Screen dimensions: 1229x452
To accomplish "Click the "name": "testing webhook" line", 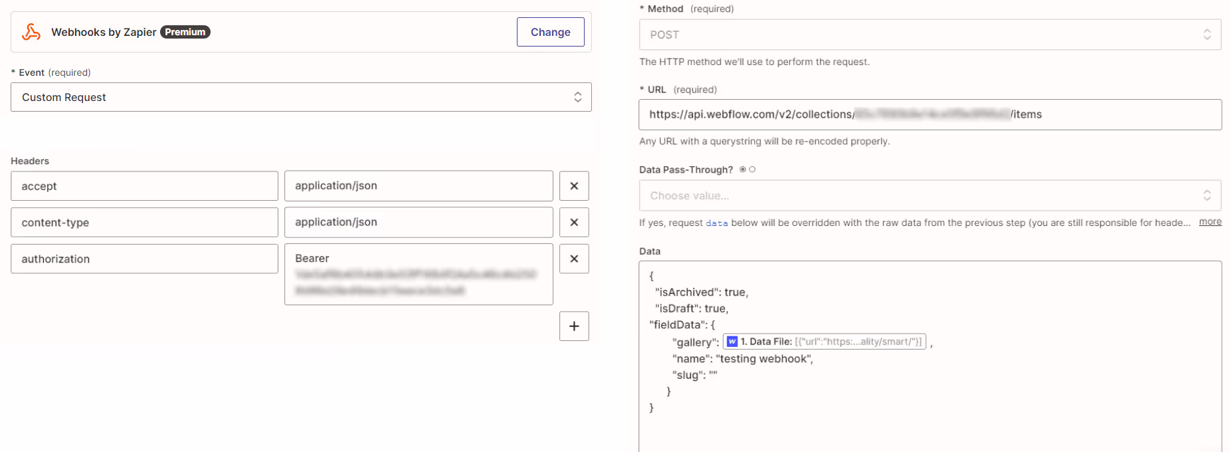I will [x=743, y=359].
